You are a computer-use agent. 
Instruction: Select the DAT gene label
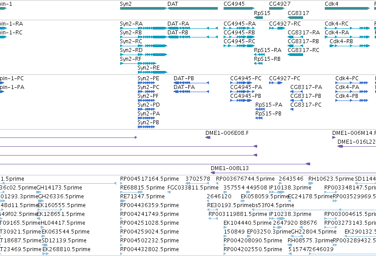[x=173, y=4]
